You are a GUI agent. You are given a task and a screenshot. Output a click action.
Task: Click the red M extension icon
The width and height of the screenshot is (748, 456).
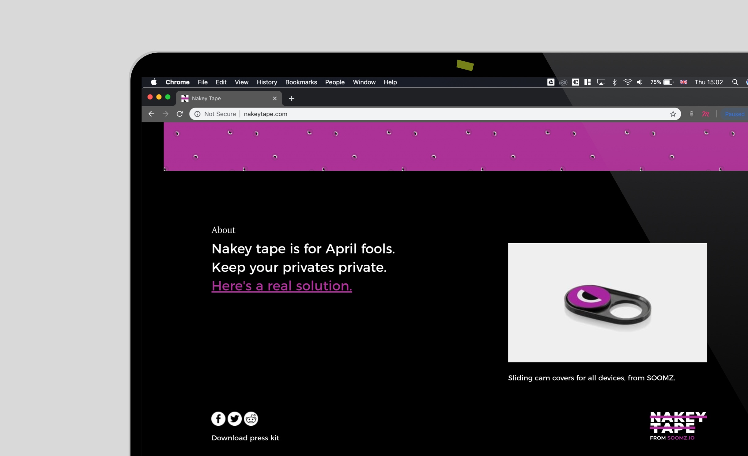coord(705,114)
